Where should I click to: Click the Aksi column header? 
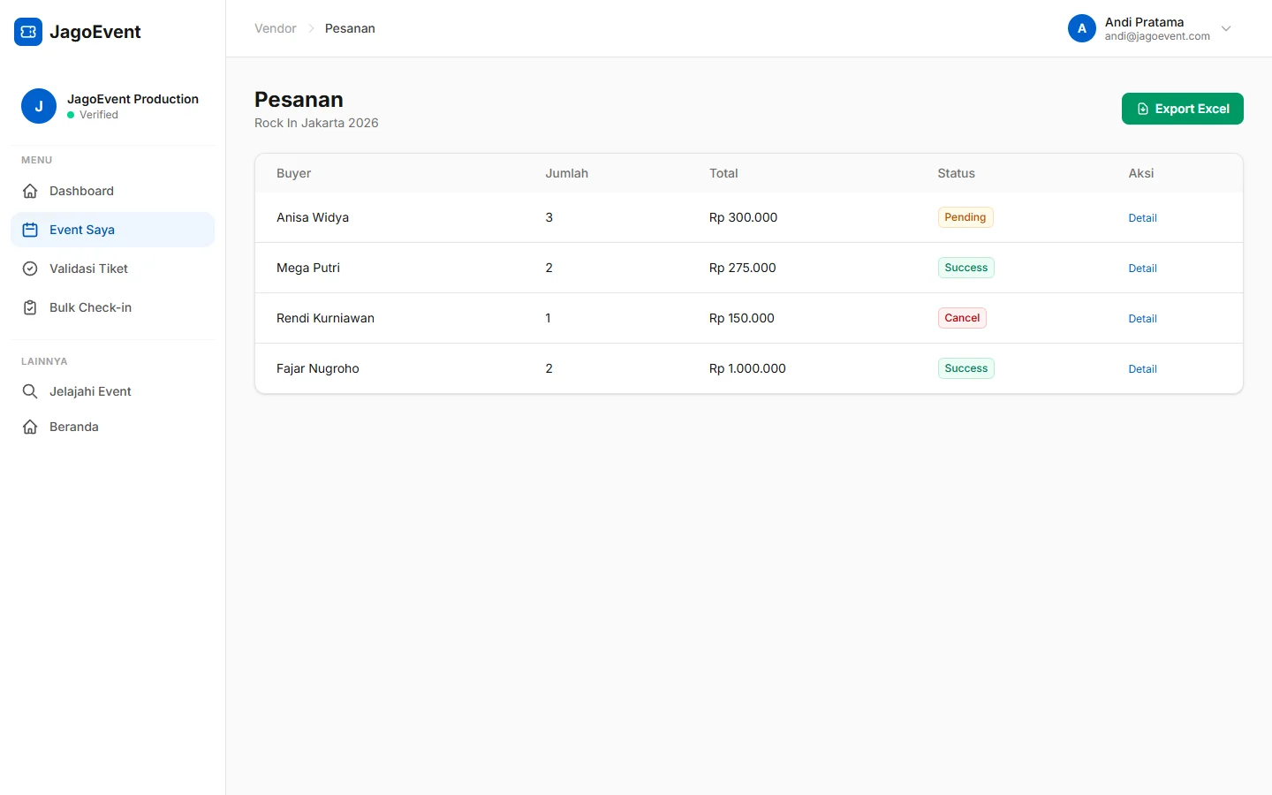click(1141, 173)
